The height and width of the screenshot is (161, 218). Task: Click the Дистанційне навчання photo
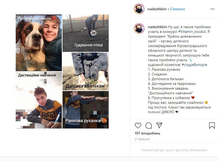pos(39,100)
